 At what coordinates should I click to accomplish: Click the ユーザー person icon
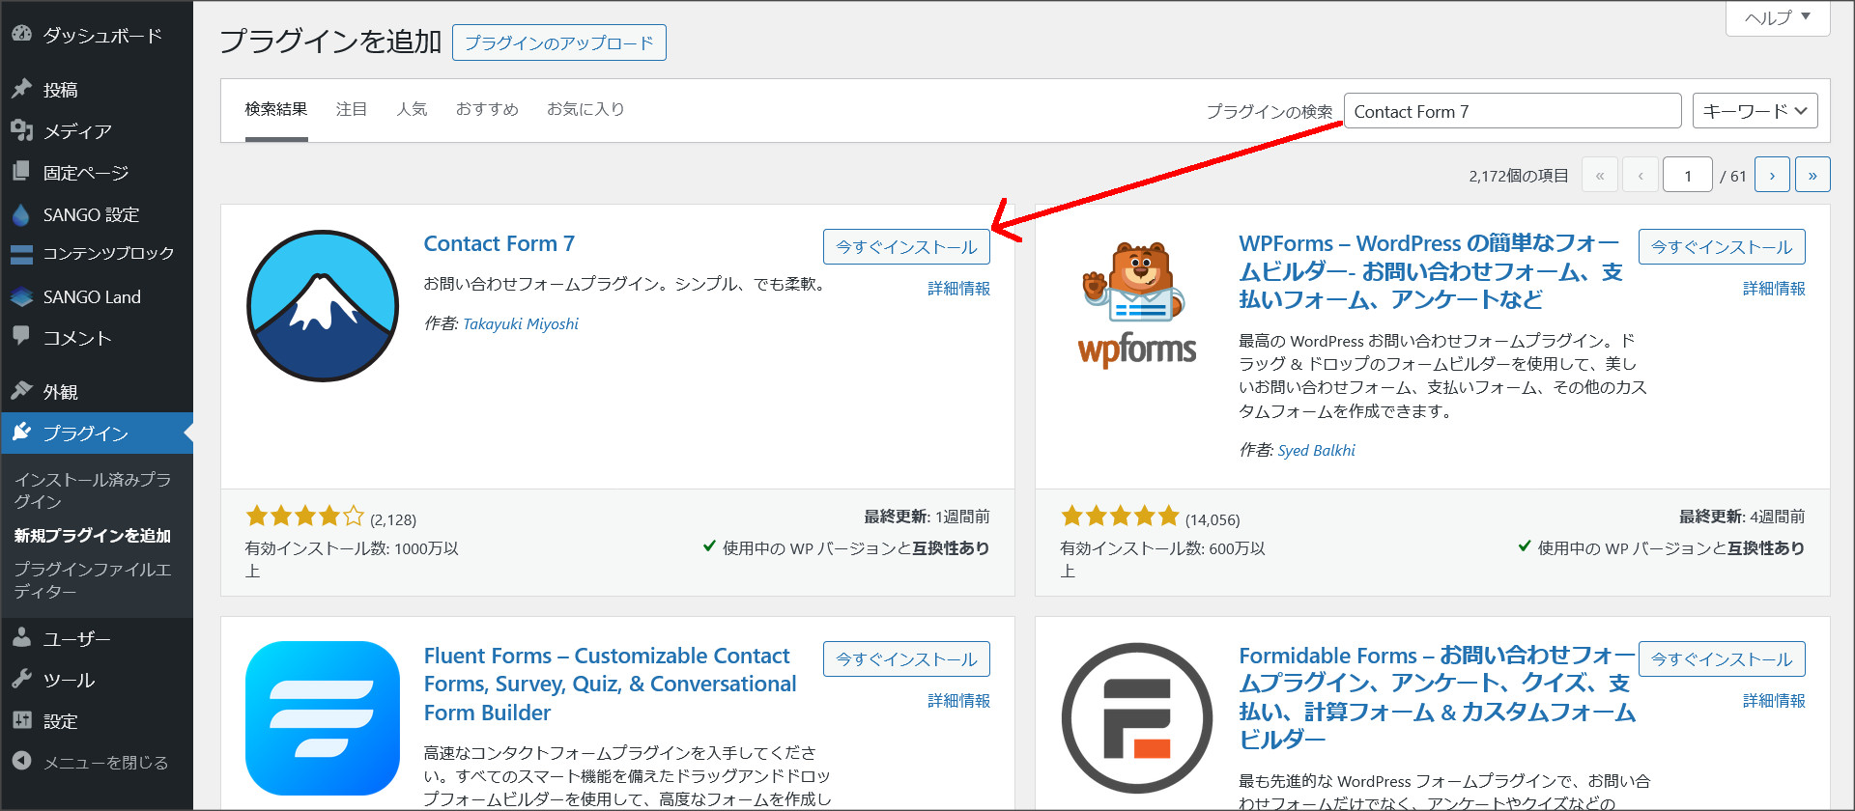21,637
